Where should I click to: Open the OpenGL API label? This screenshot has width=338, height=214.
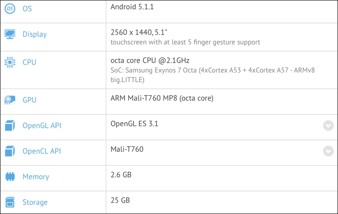pos(42,126)
